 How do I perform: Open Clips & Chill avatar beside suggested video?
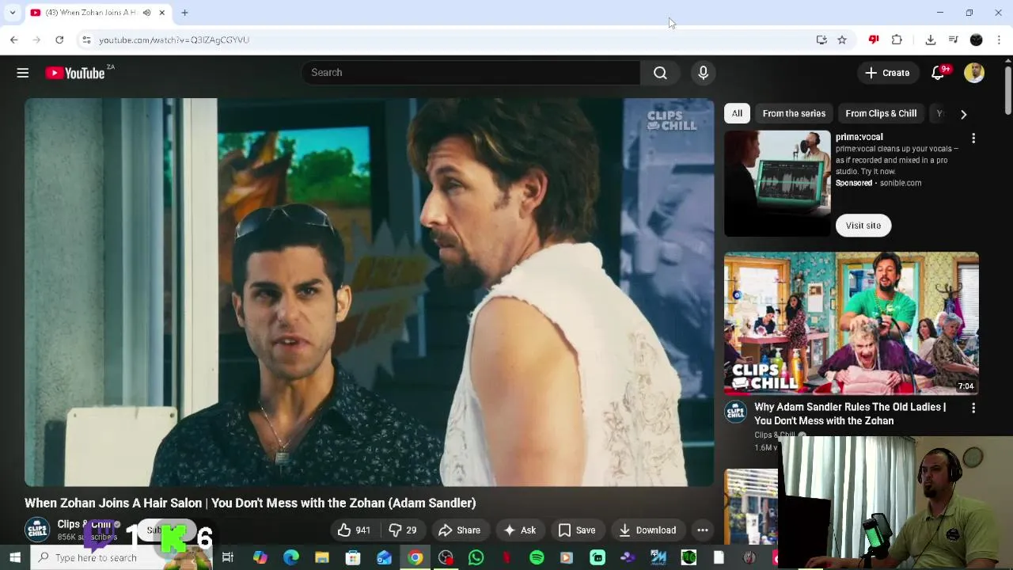pos(736,411)
